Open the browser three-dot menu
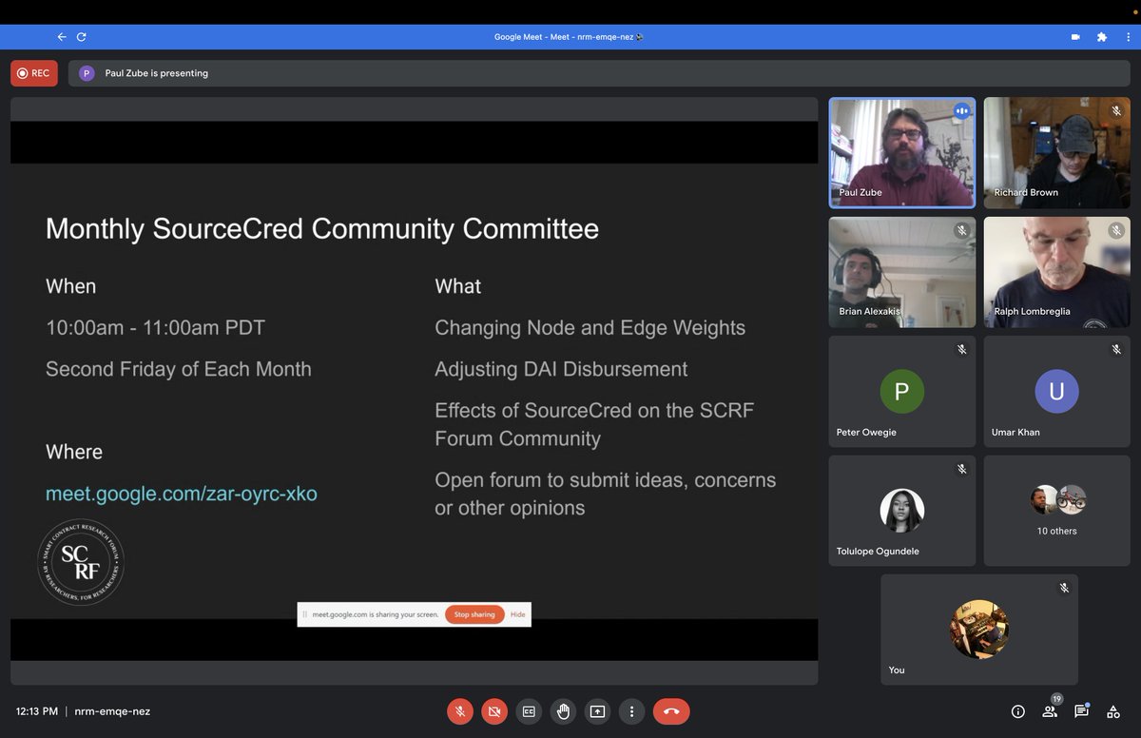1141x738 pixels. tap(1127, 37)
